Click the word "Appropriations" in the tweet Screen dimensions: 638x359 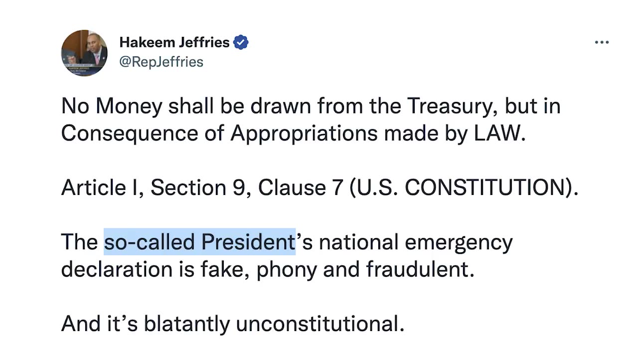(304, 133)
